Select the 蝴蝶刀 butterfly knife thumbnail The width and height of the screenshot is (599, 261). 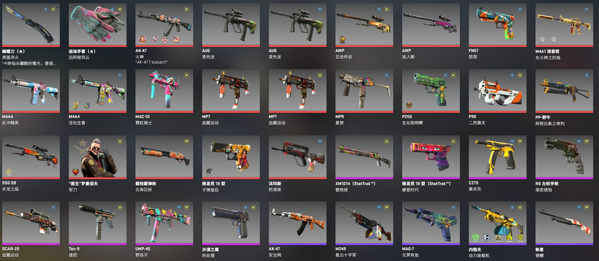(x=31, y=25)
